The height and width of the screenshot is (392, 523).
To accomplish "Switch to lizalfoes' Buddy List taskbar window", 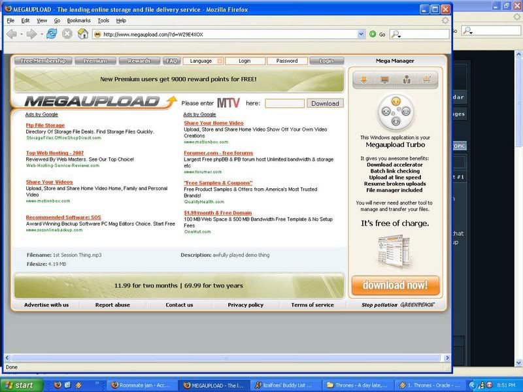I will 285,385.
